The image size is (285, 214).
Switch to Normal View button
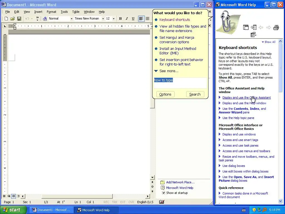click(4, 196)
